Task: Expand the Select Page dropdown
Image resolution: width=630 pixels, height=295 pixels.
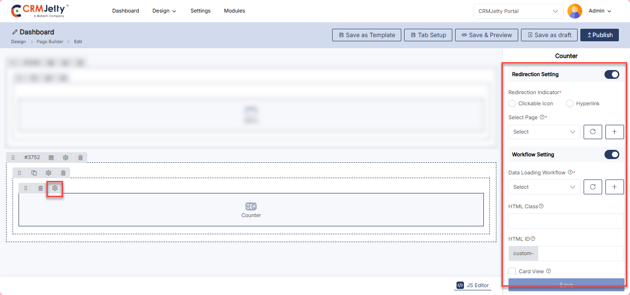Action: tap(544, 132)
